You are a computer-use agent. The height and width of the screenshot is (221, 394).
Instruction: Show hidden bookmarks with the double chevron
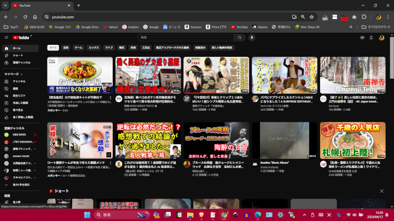pyautogui.click(x=351, y=27)
